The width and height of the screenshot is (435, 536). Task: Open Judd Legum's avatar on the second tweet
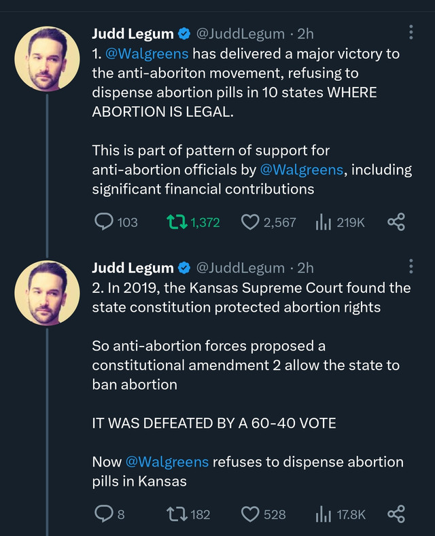47,293
